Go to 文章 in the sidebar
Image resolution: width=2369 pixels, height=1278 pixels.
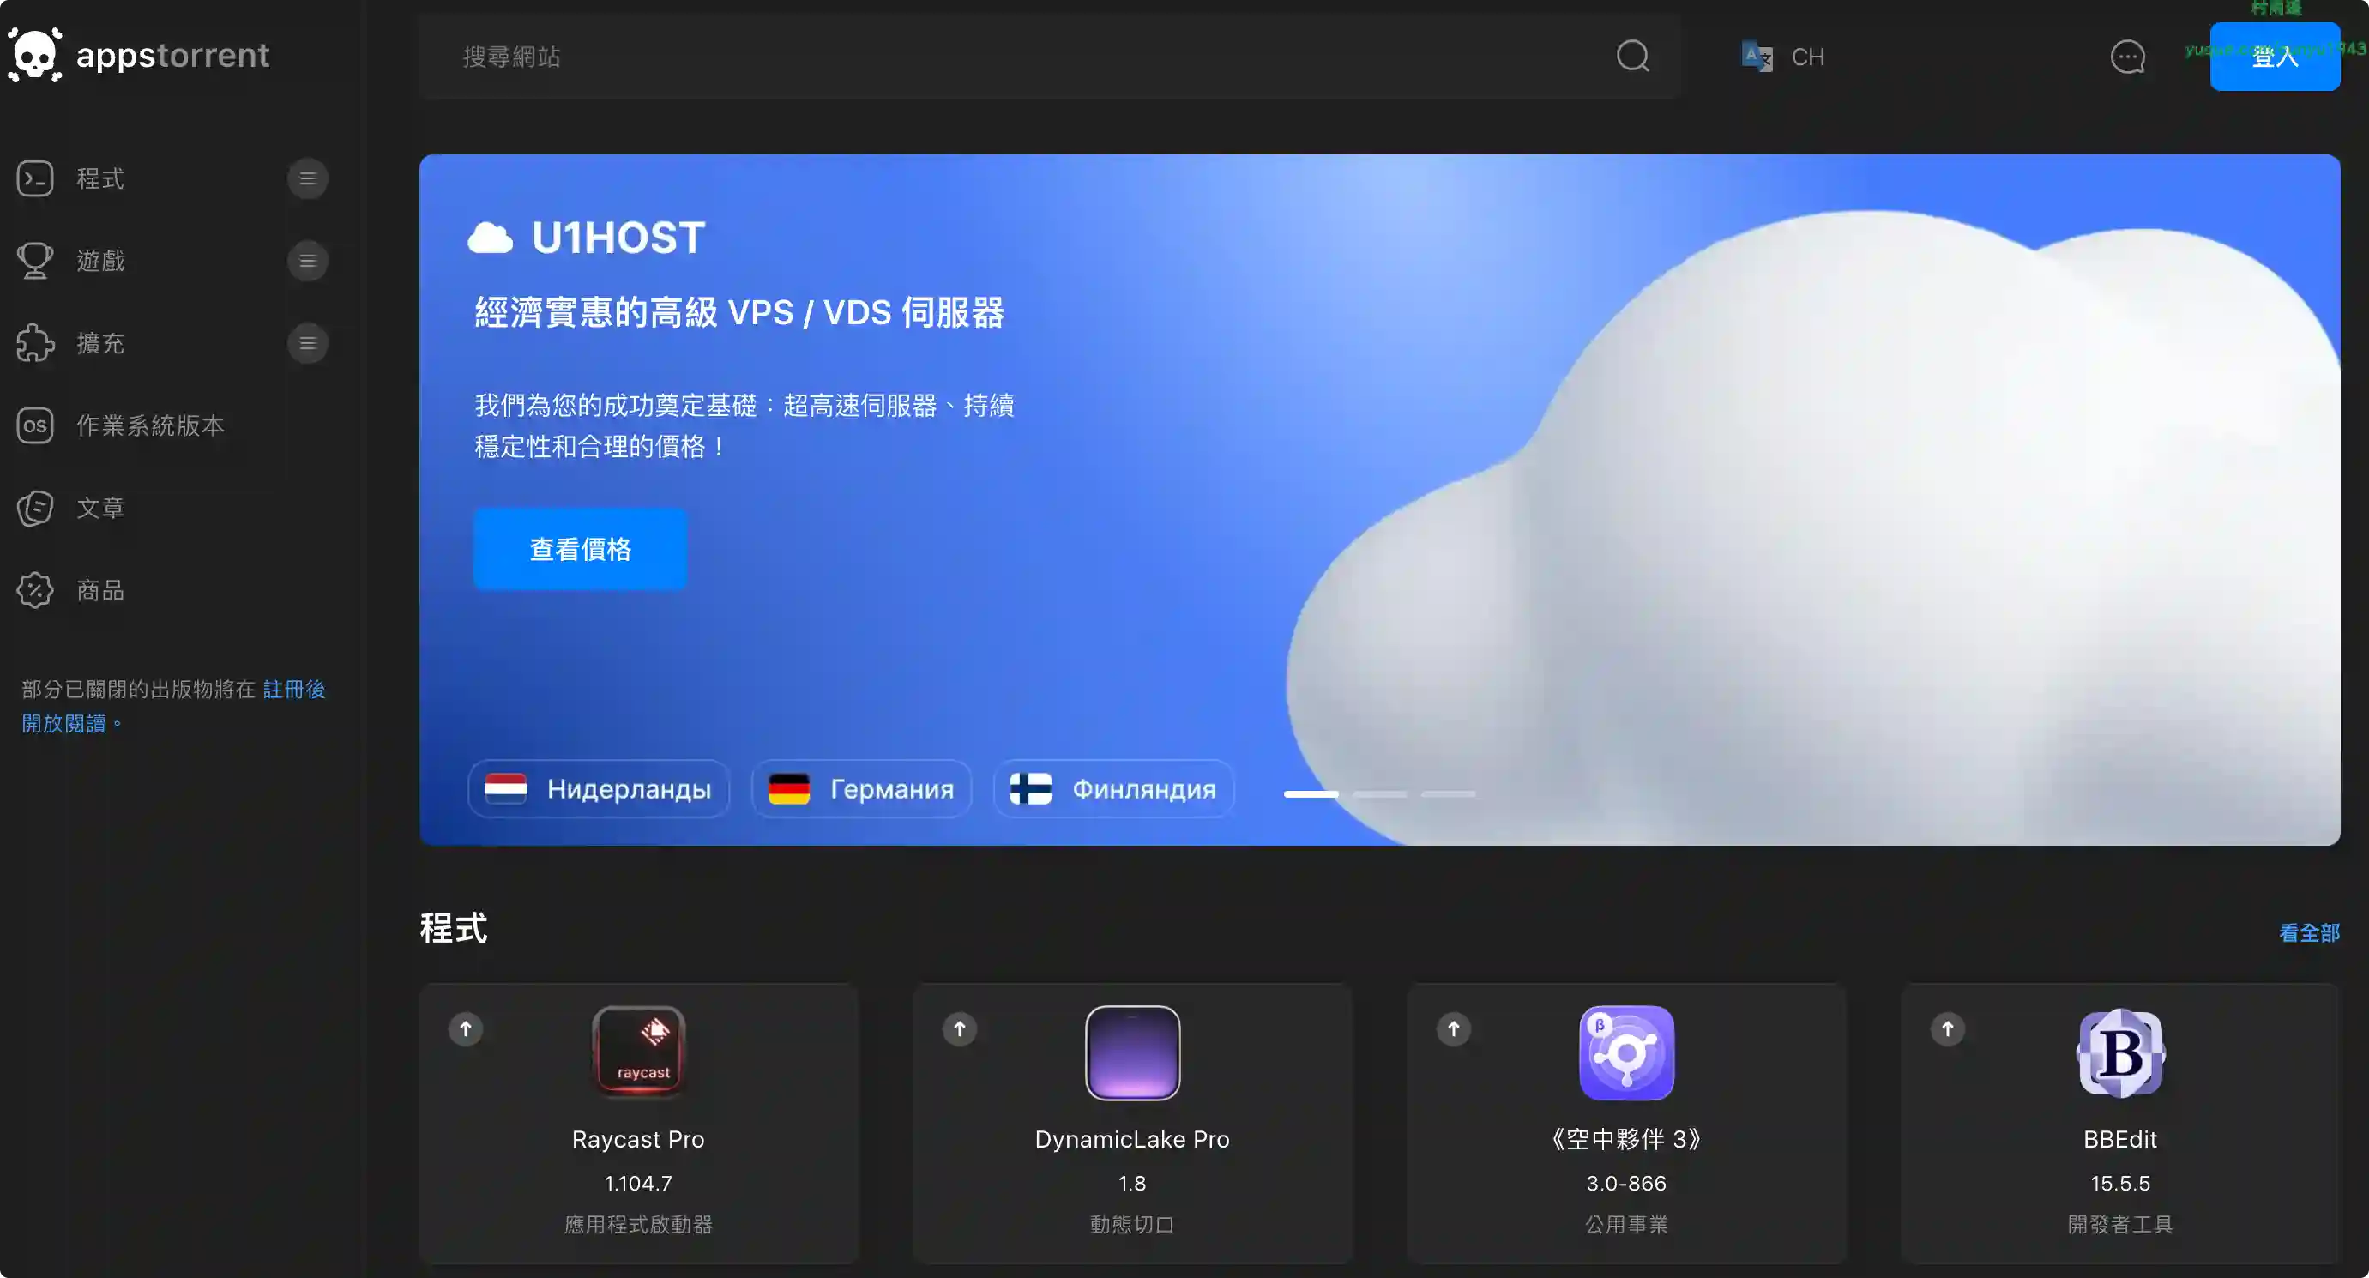pyautogui.click(x=99, y=508)
